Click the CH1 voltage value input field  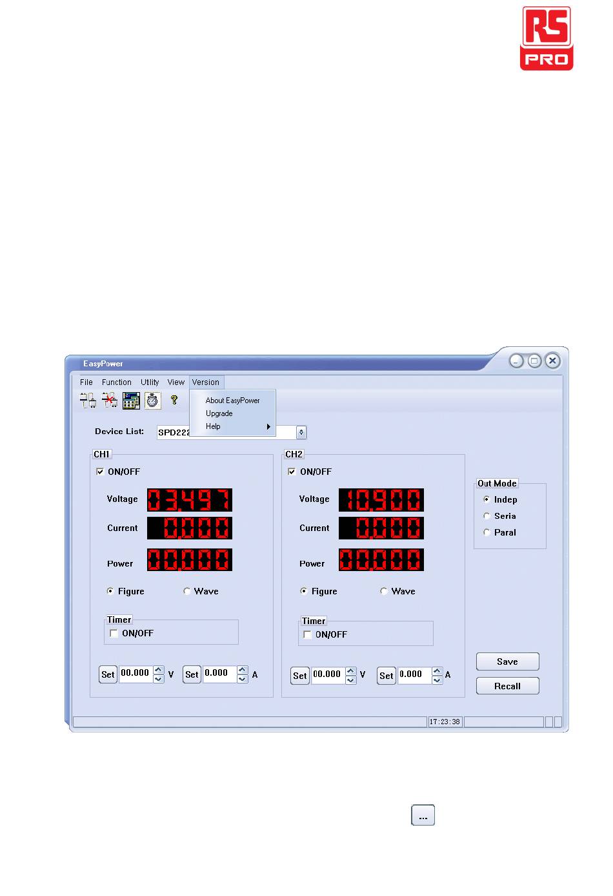click(x=135, y=673)
